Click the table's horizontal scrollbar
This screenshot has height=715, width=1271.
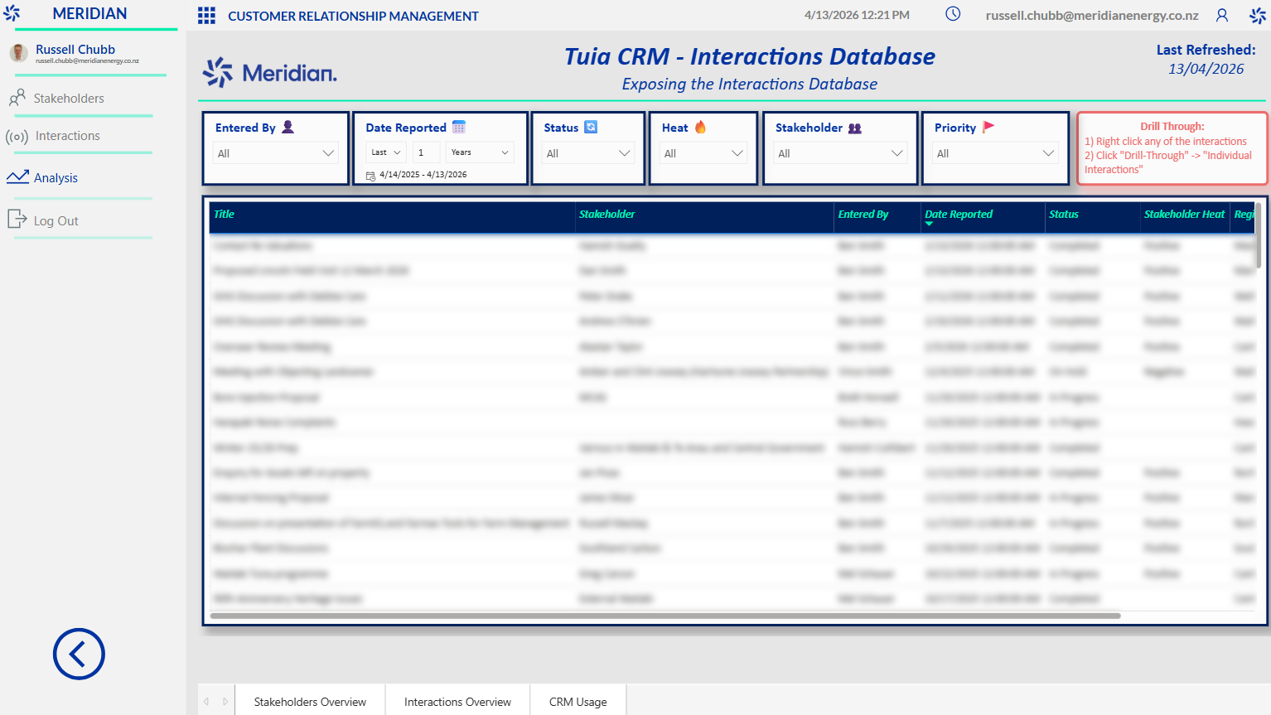point(665,616)
